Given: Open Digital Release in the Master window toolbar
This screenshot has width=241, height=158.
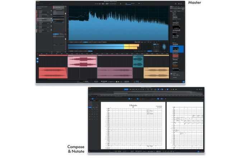Looking at the screenshot, I should coord(113,4).
